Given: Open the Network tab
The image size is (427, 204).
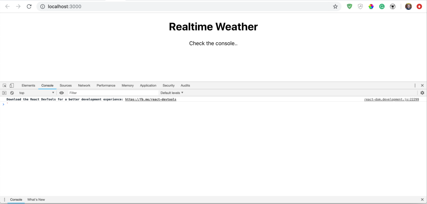Looking at the screenshot, I should click(x=84, y=85).
